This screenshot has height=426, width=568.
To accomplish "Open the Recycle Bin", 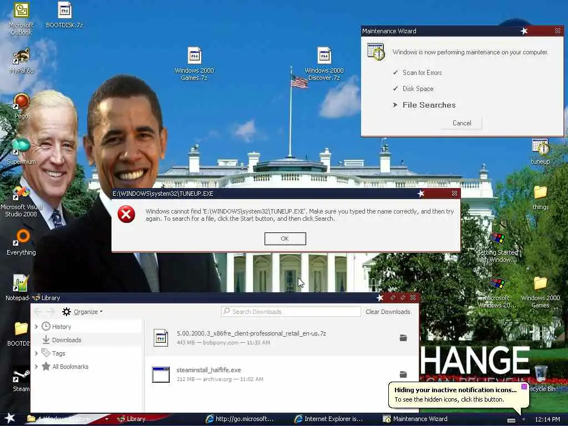I will (x=541, y=379).
